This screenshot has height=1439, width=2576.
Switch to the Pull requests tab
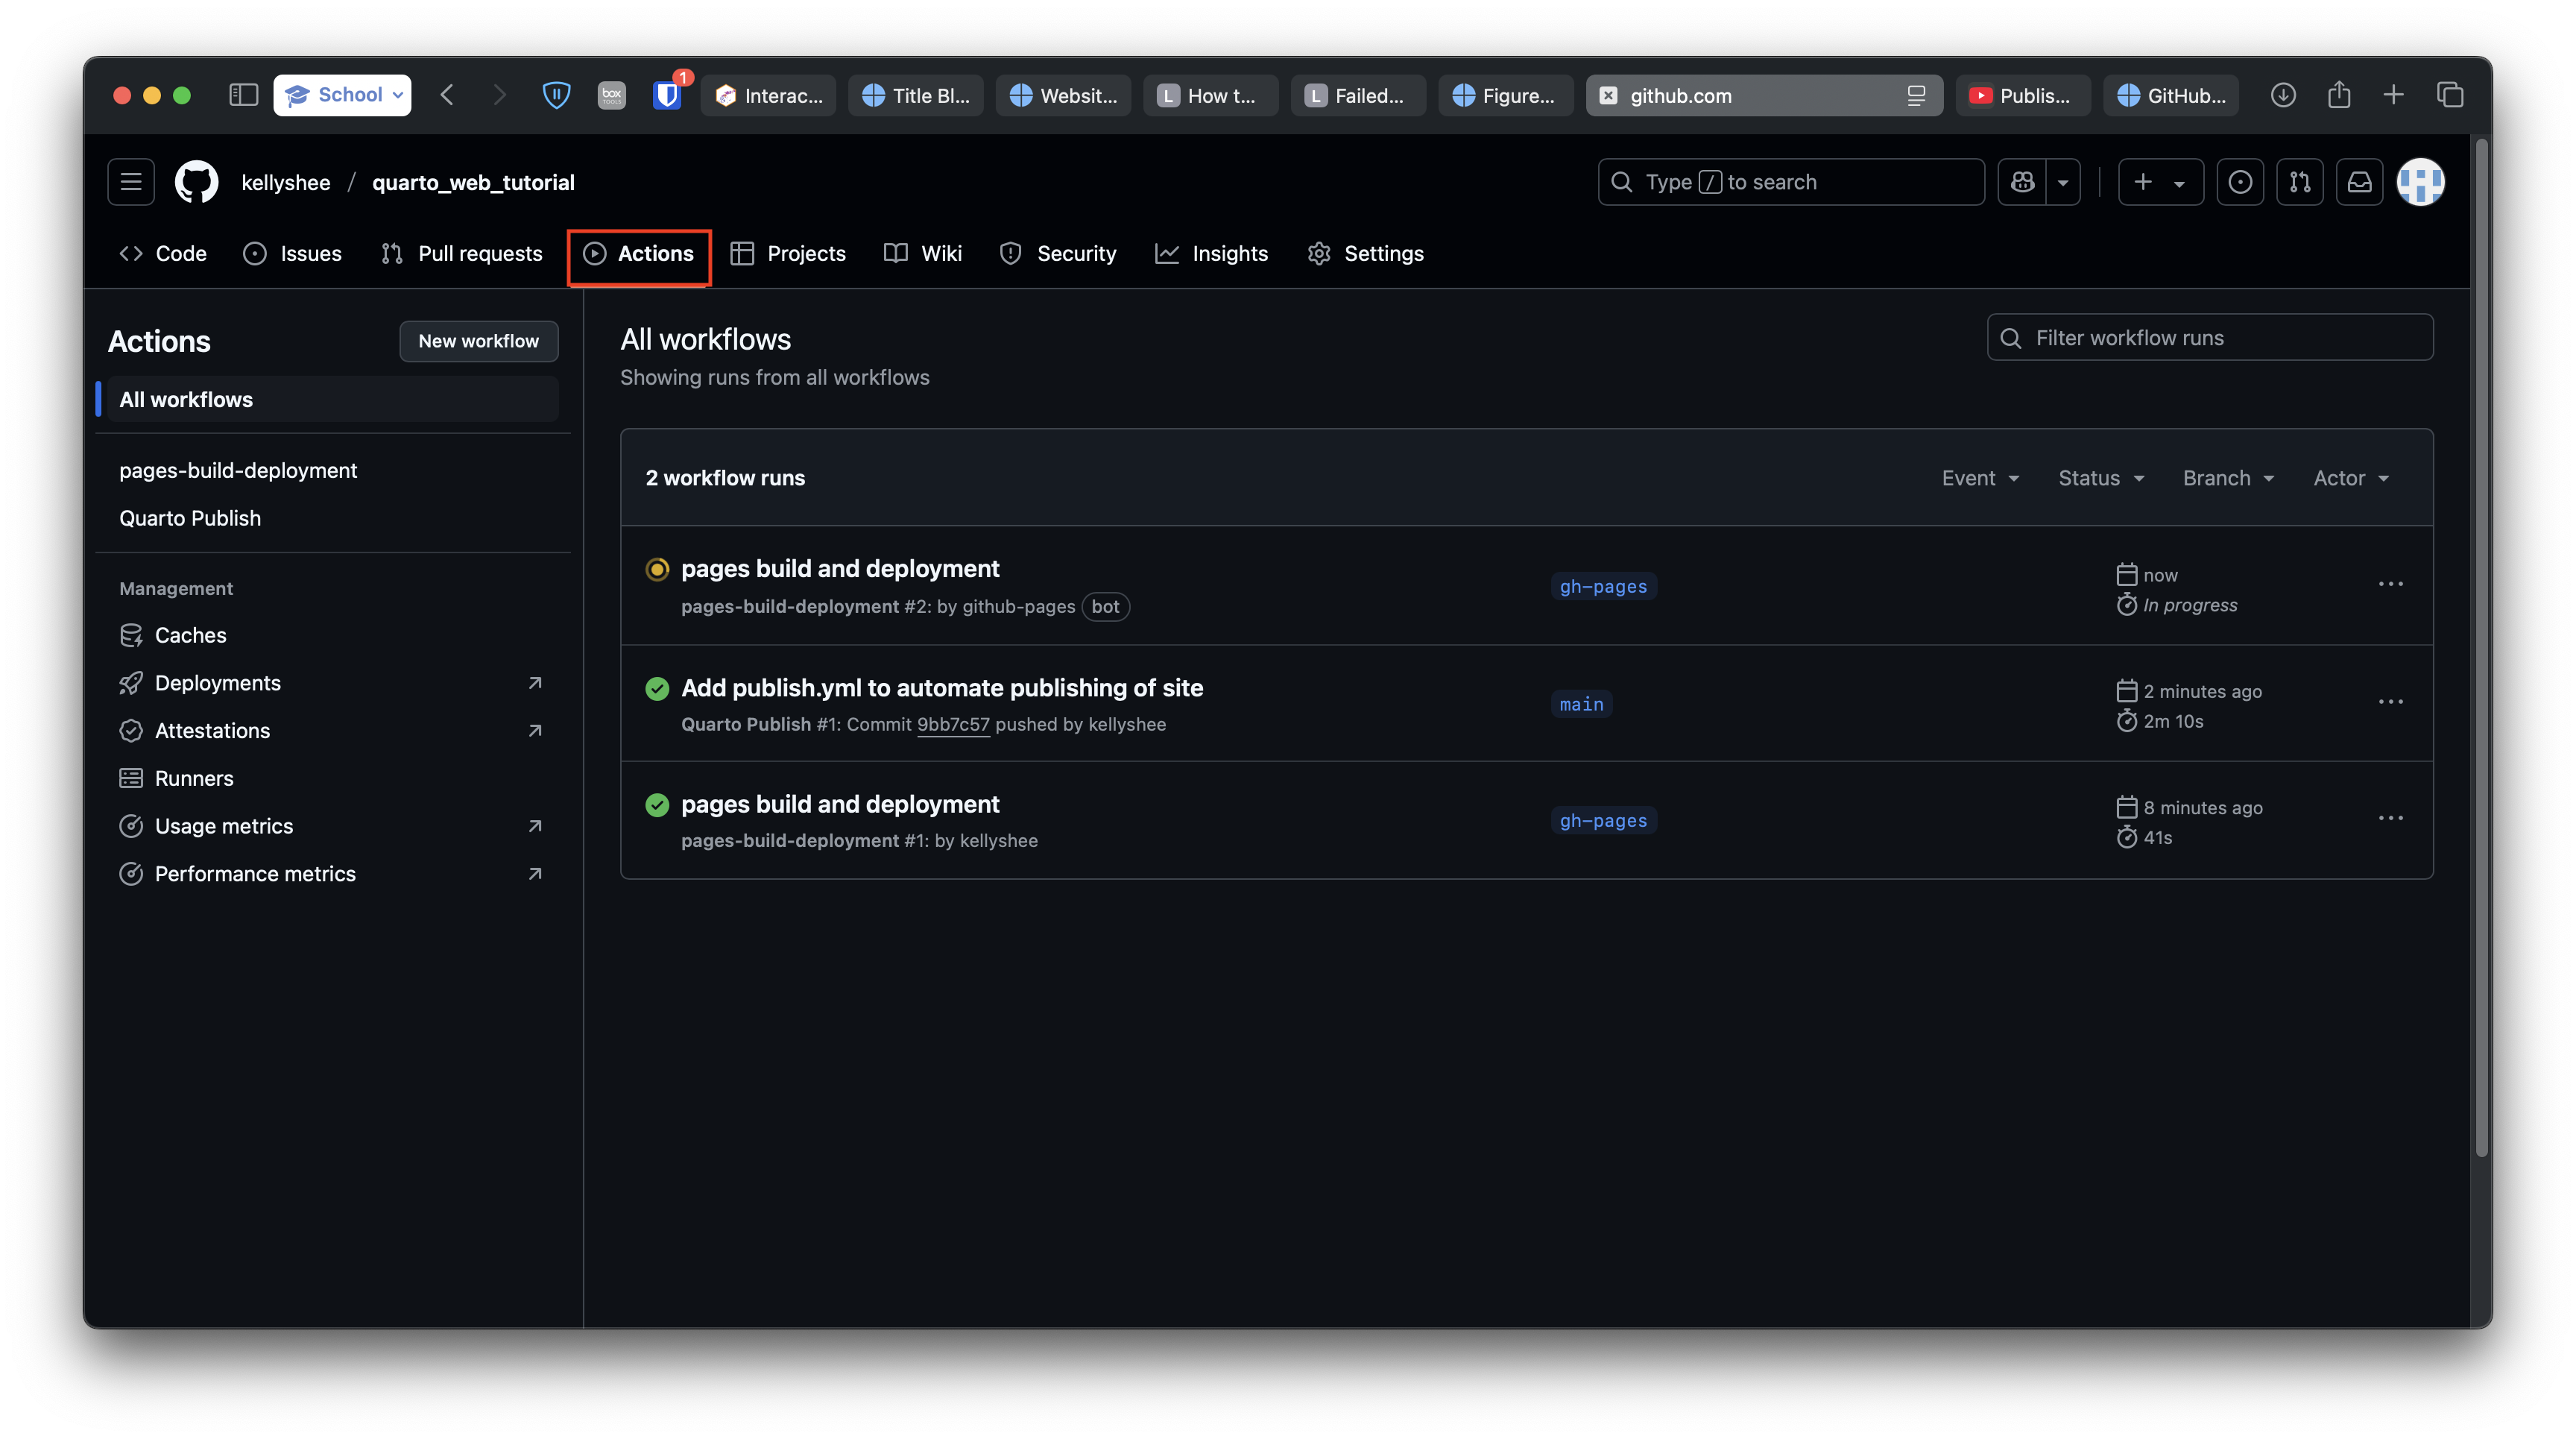coord(461,254)
